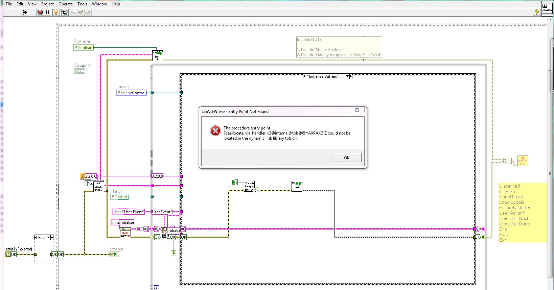This screenshot has width=554, height=290.
Task: Pause execution with the Pause button
Action: tap(47, 13)
